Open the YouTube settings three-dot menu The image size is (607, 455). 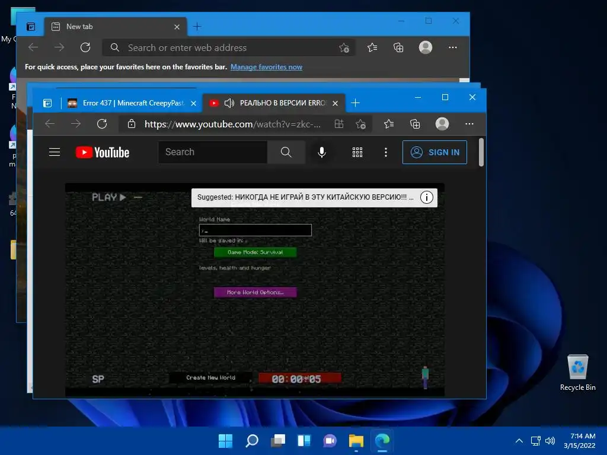pyautogui.click(x=385, y=152)
